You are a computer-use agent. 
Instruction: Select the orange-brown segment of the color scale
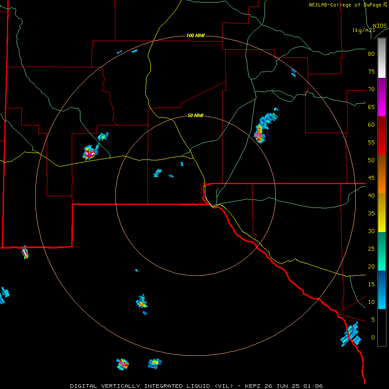pyautogui.click(x=382, y=174)
